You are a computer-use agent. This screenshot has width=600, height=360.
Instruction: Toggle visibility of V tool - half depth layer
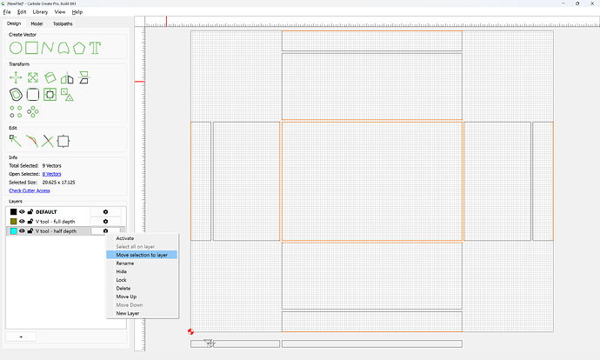(22, 231)
